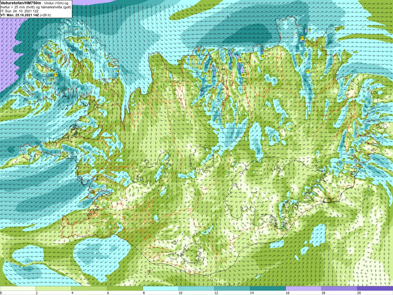Click the '10' scale tick label

[180, 293]
